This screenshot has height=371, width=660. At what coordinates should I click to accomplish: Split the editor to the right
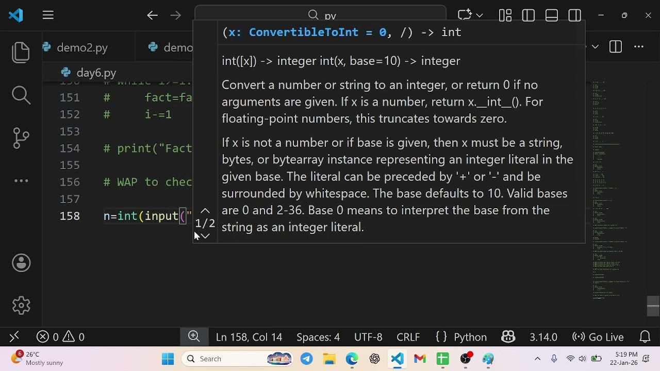[616, 47]
